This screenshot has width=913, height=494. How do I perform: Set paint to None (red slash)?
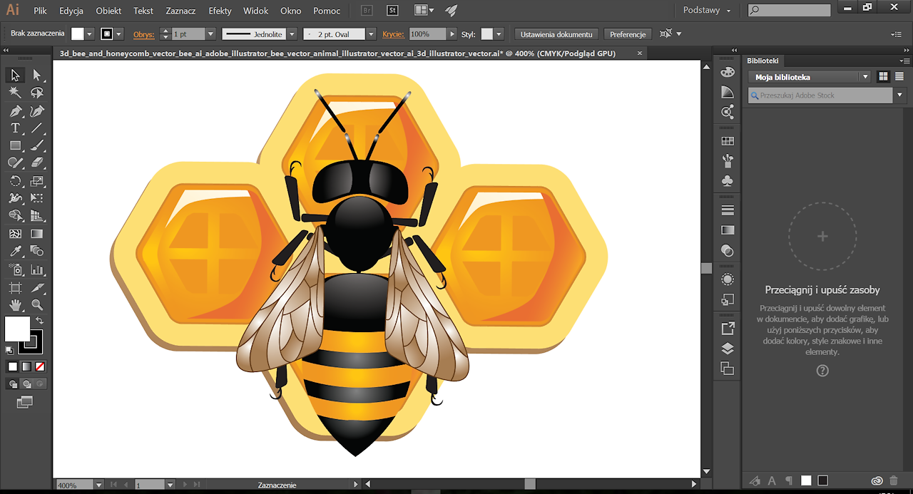coord(40,366)
